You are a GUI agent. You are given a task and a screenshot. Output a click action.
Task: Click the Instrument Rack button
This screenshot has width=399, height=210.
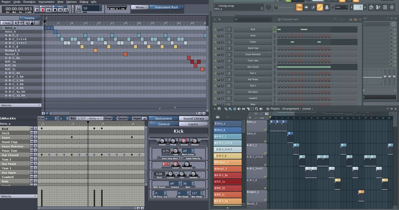[x=167, y=7]
